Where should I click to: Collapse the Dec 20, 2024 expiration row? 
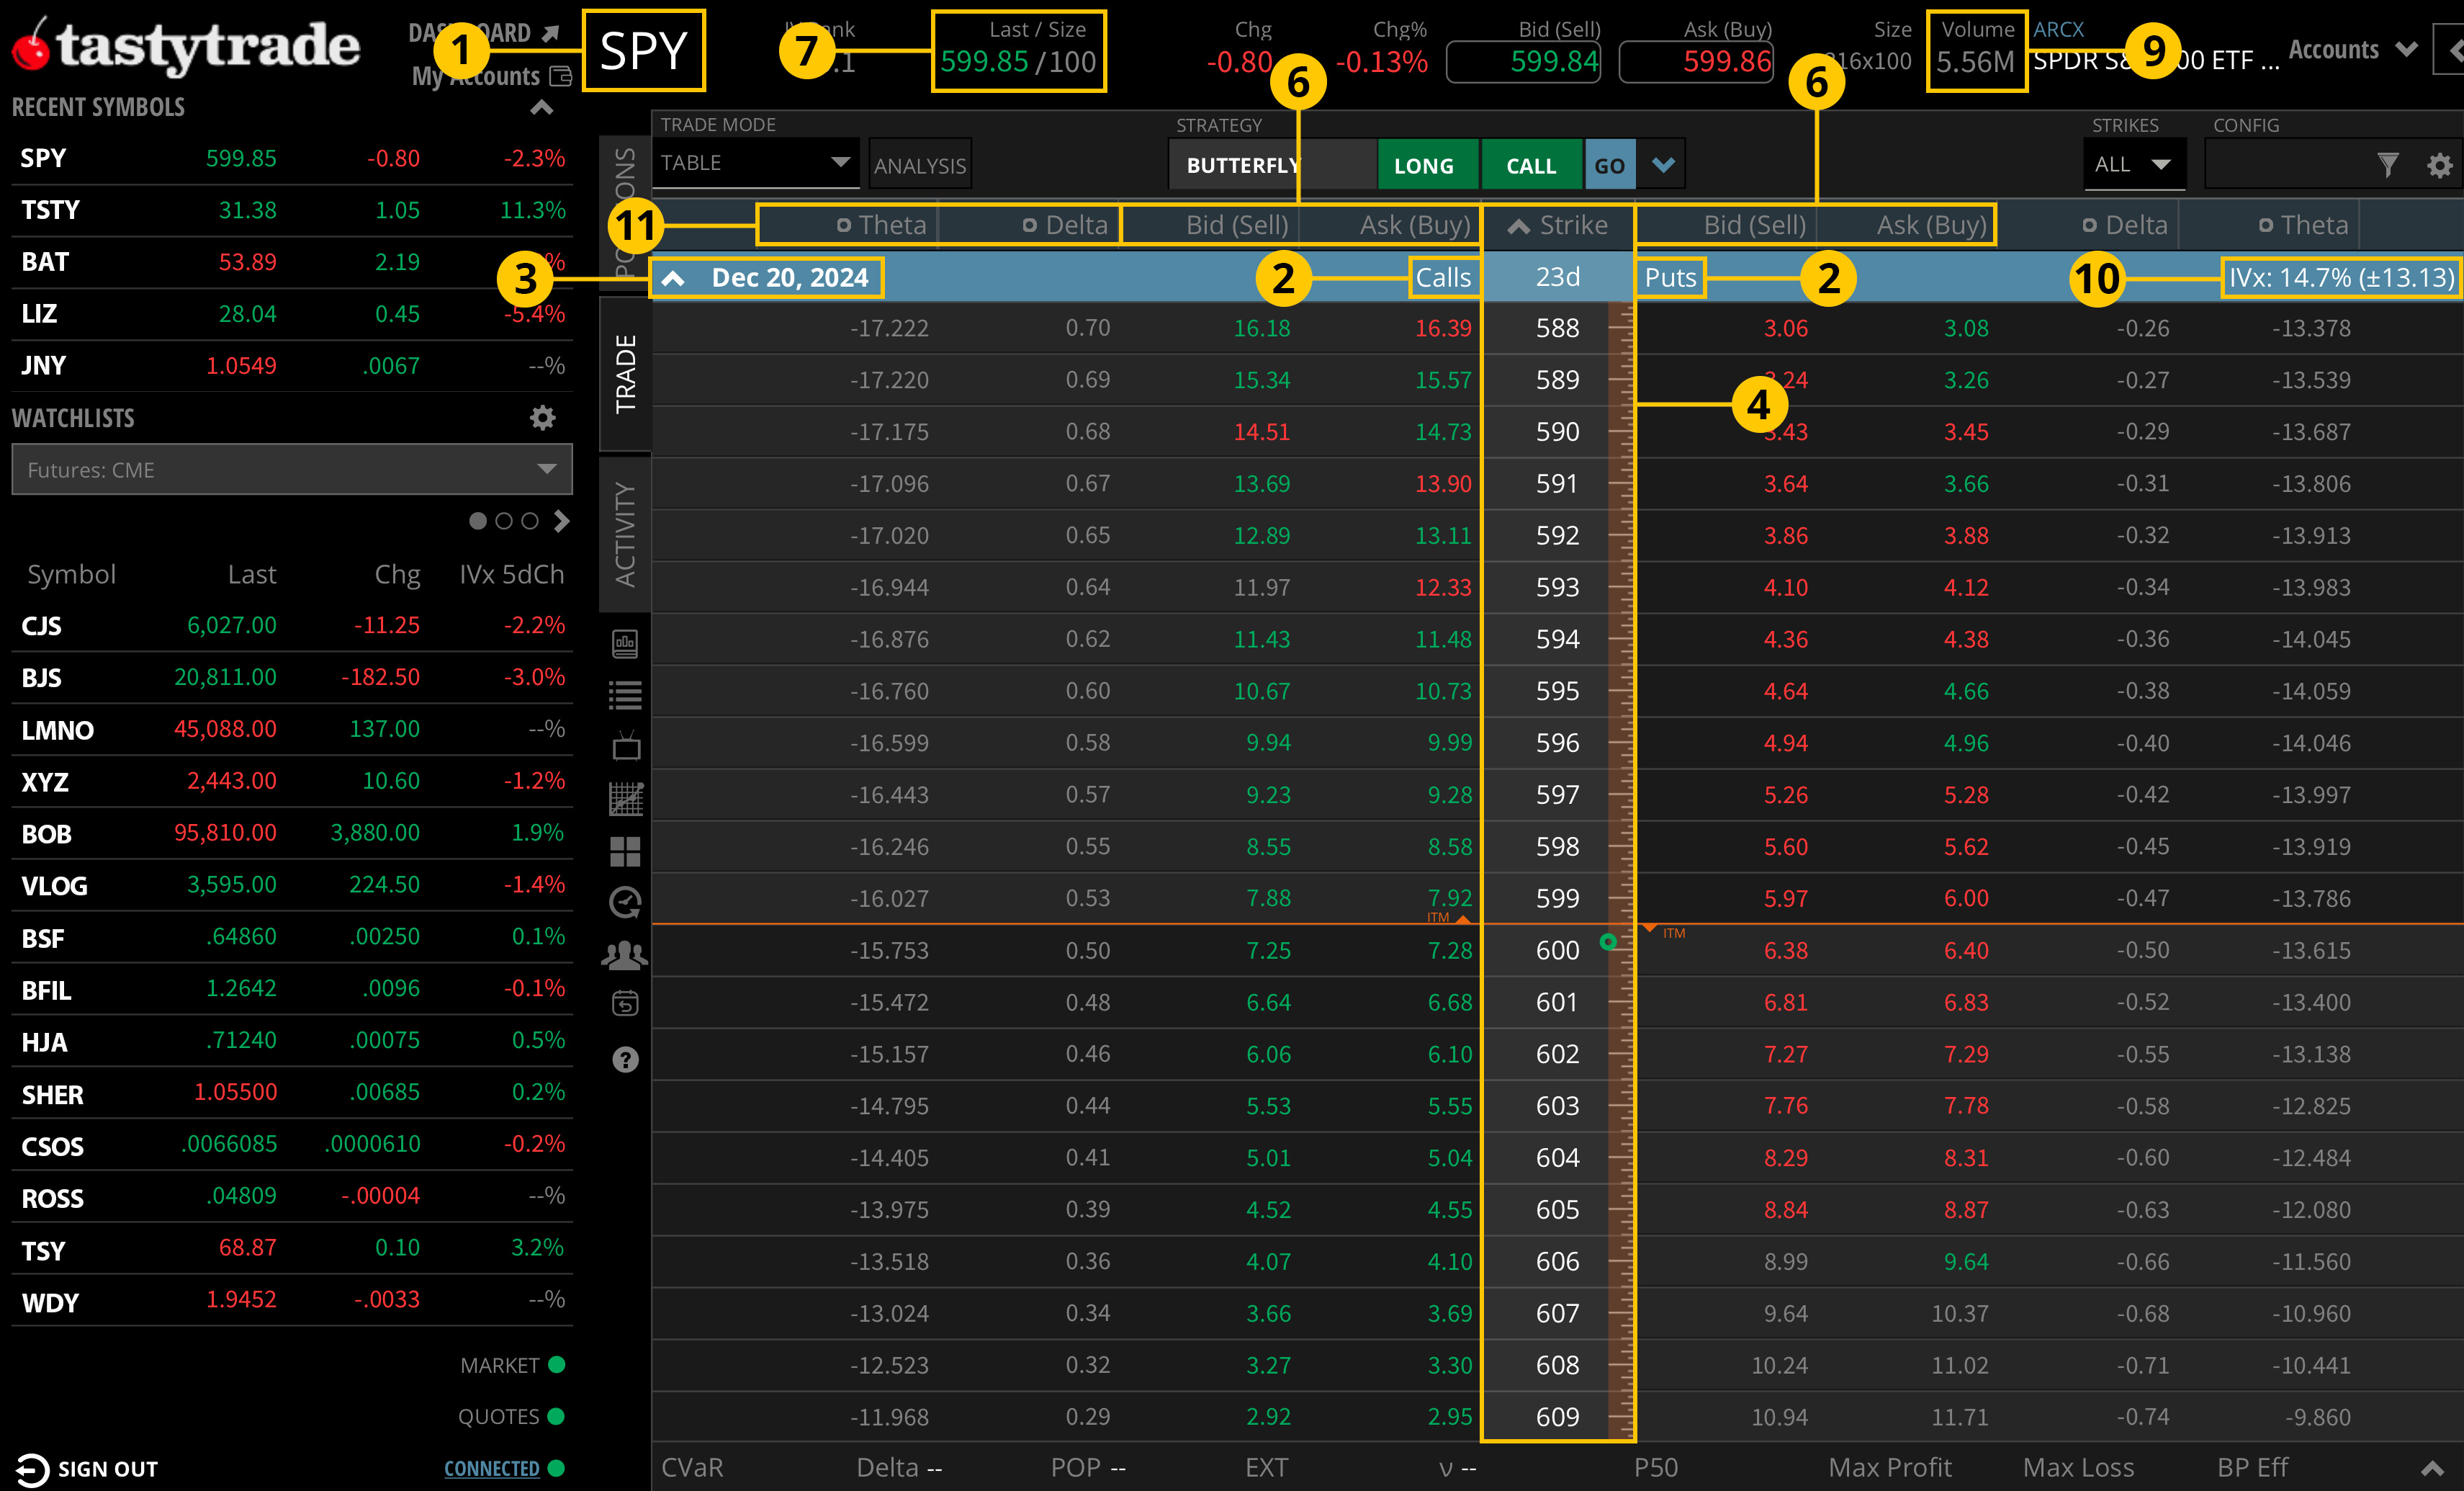(674, 277)
